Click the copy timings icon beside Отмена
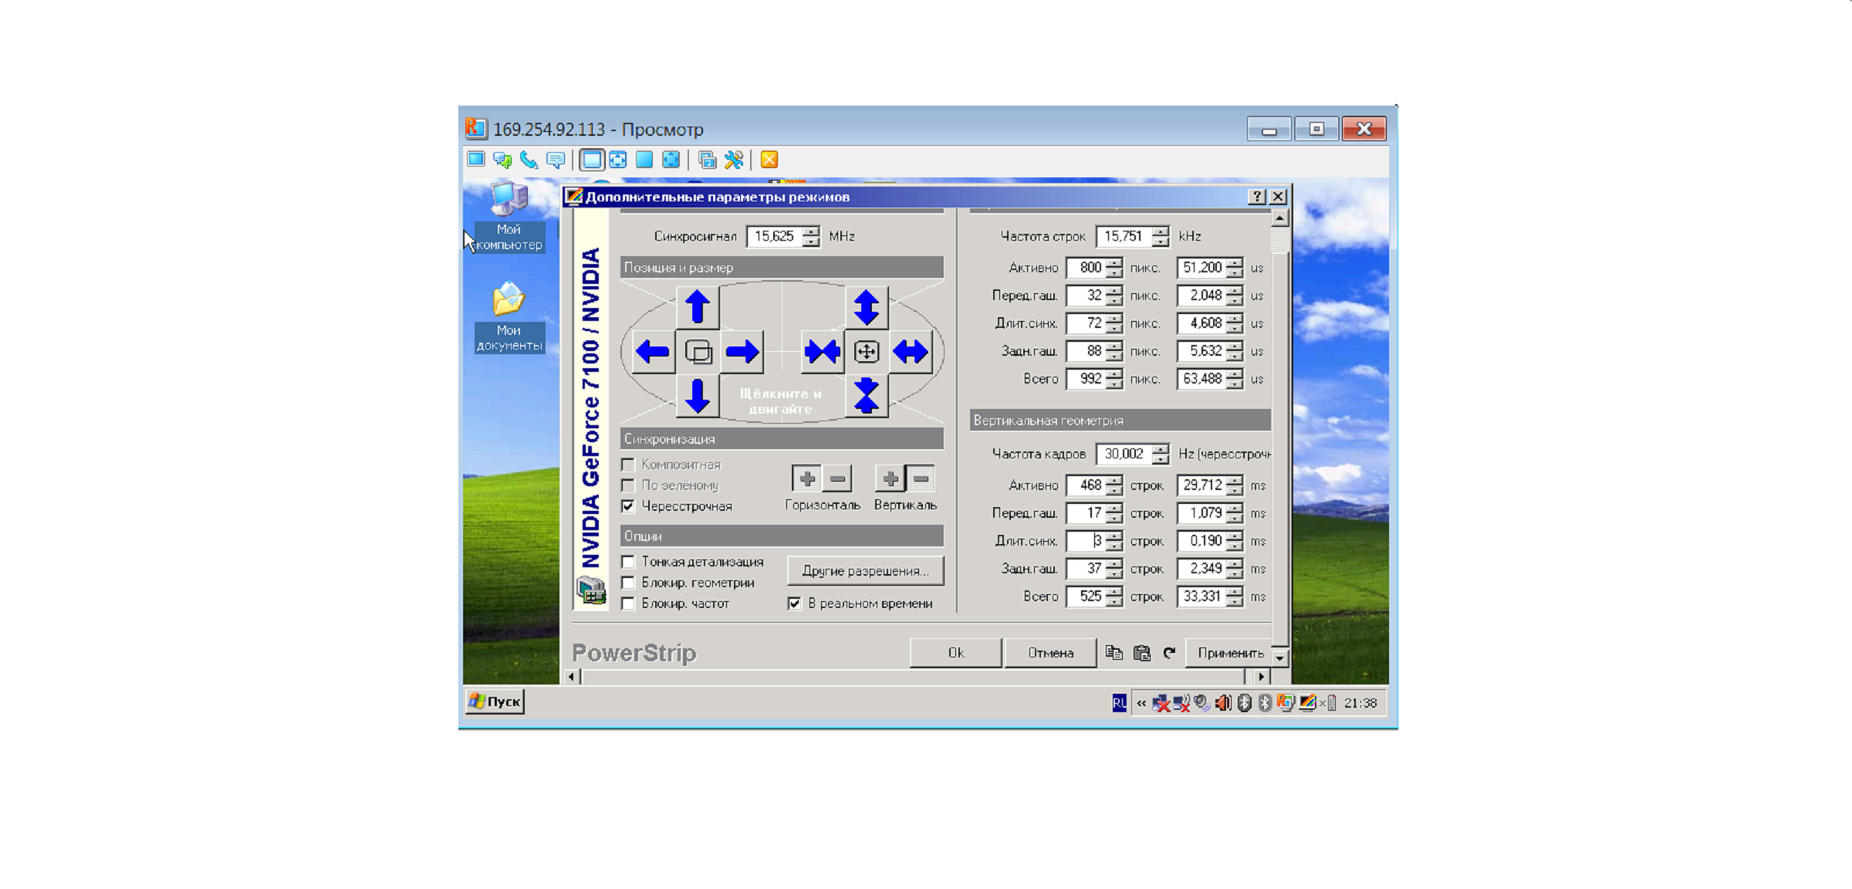1852x889 pixels. (1113, 653)
